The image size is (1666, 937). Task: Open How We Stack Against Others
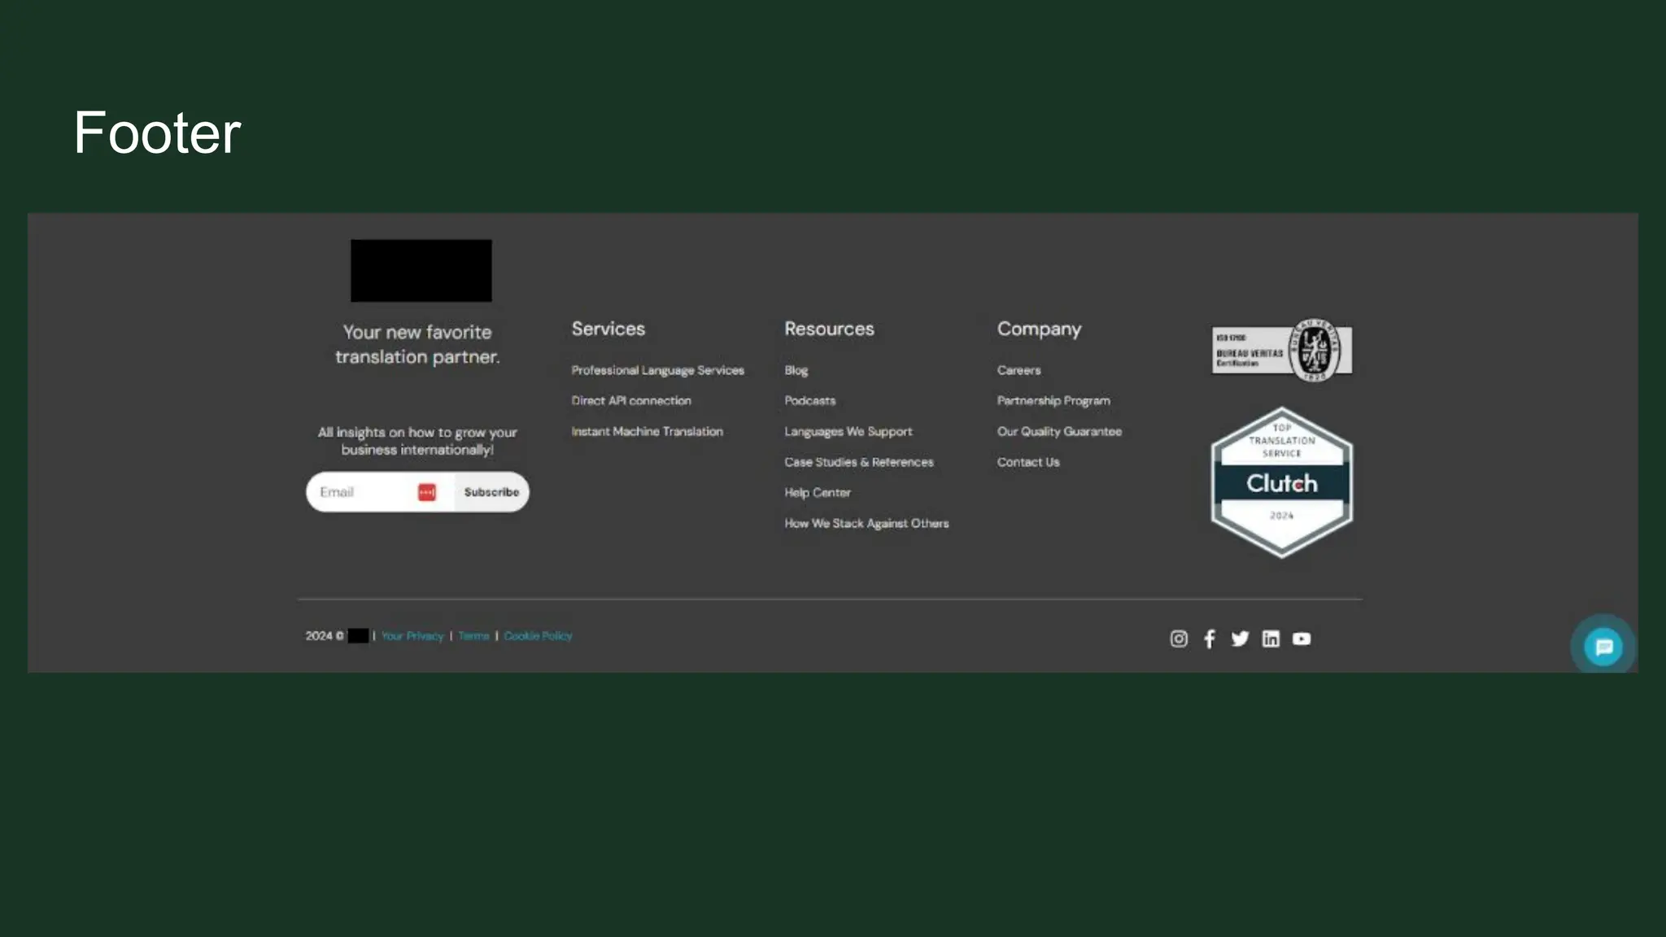(866, 524)
